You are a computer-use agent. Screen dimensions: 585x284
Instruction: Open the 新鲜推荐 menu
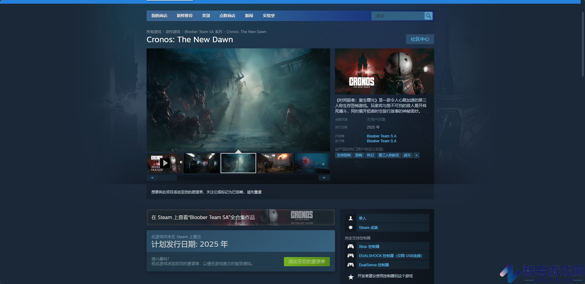pos(185,16)
